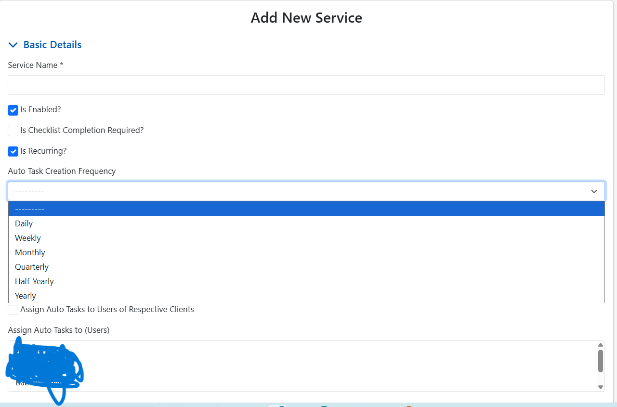
Task: Click the scroll-up arrow on the users list
Action: [x=600, y=345]
